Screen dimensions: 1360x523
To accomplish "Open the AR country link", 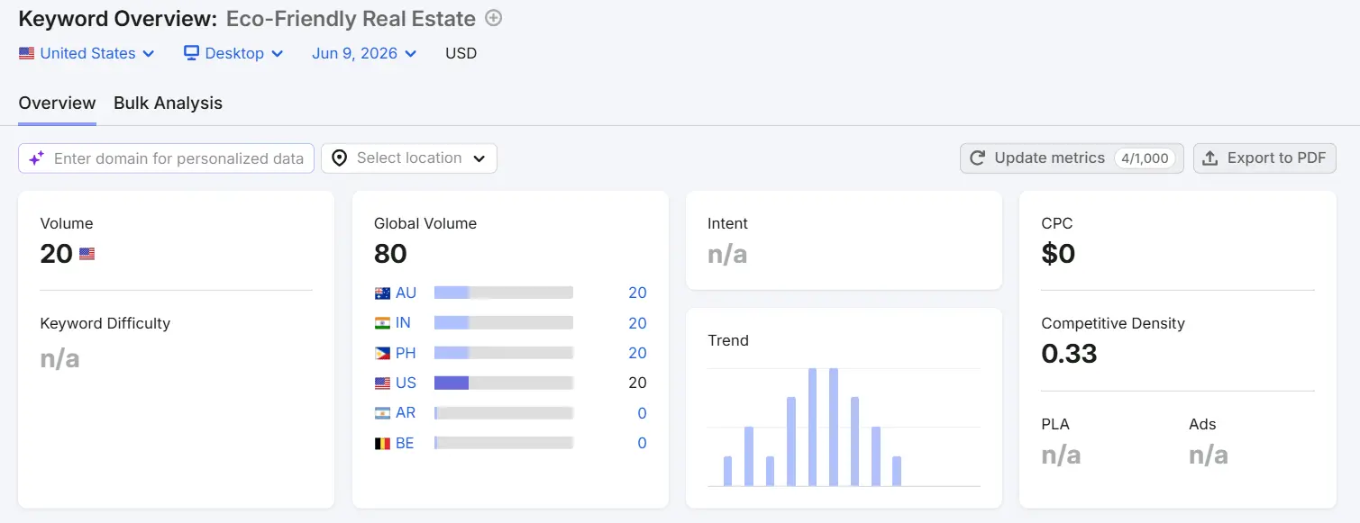I will (x=406, y=413).
